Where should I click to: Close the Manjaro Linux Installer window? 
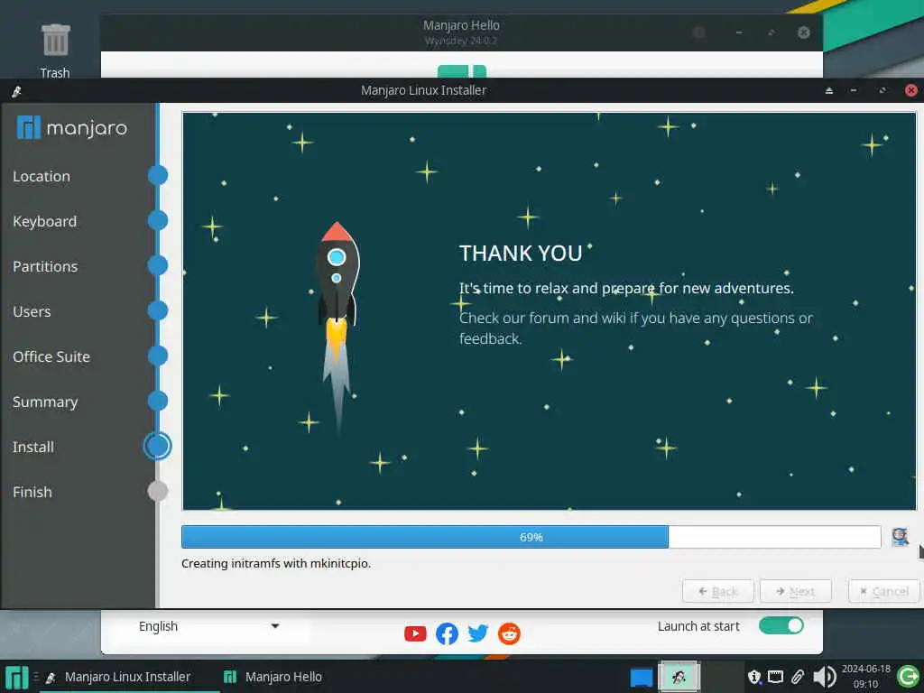(911, 90)
